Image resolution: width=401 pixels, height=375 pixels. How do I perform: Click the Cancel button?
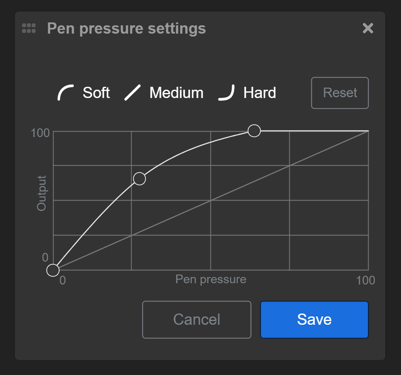(196, 319)
